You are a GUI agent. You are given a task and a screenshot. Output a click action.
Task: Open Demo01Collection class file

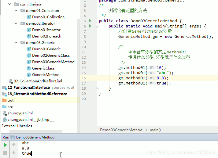(48, 17)
